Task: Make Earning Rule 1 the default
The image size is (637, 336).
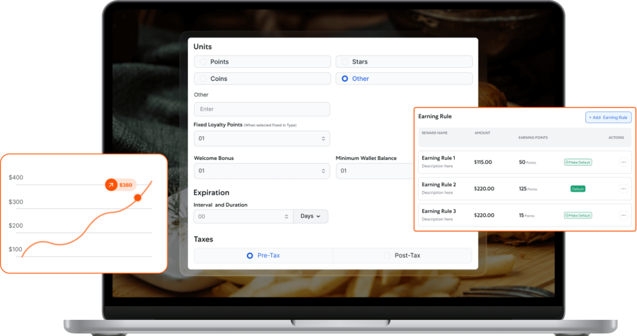Action: point(578,162)
